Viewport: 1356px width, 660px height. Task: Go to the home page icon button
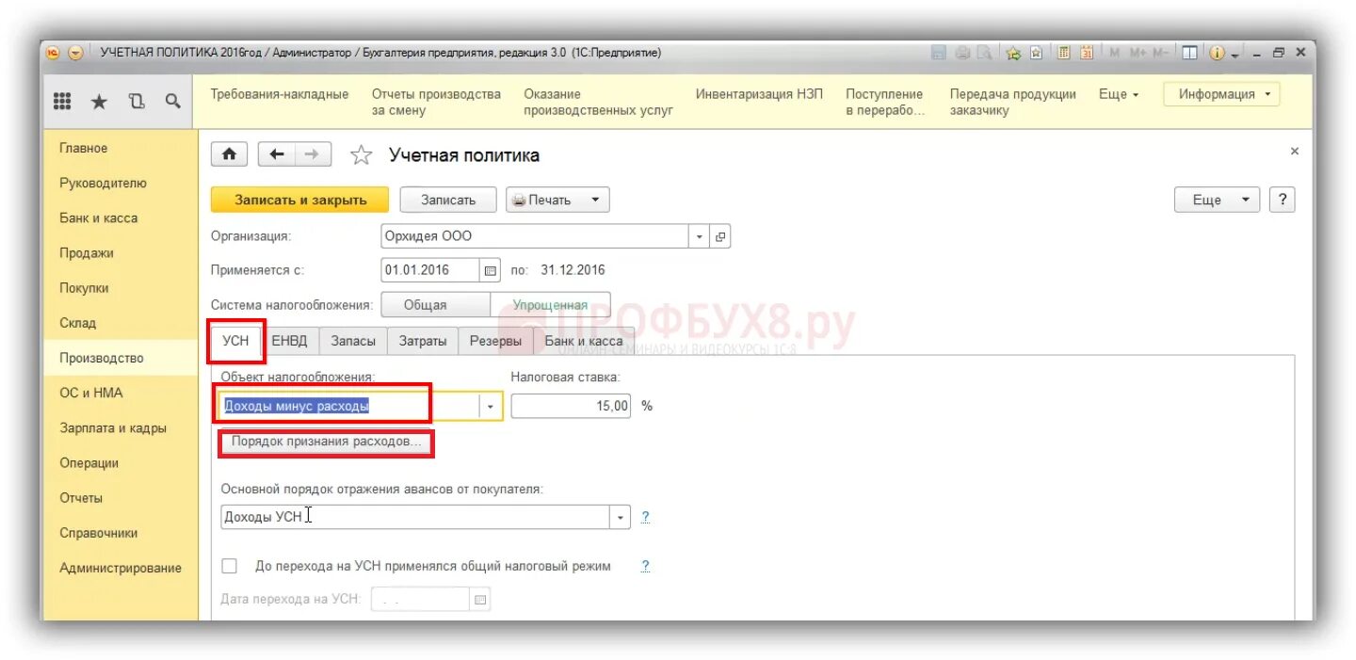point(229,154)
